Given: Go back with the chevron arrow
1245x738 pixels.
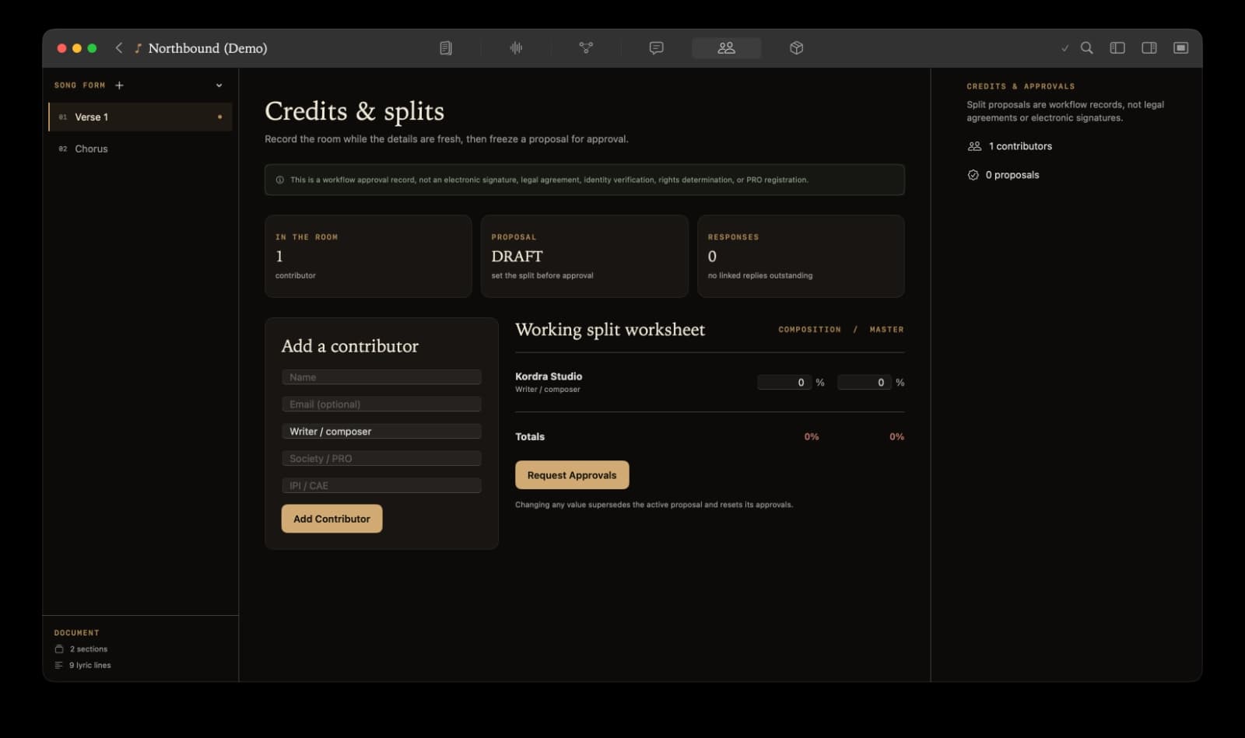Looking at the screenshot, I should click(x=119, y=48).
